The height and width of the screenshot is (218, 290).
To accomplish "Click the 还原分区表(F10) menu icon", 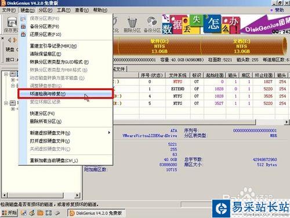I will pyautogui.click(x=23, y=34).
